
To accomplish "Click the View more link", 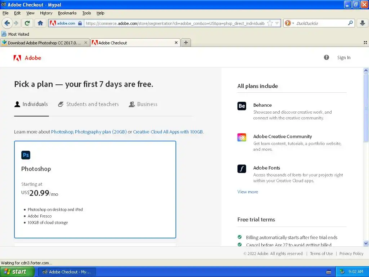I will [x=248, y=192].
